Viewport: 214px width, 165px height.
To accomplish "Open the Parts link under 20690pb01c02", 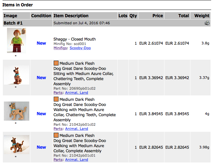I will (58, 93).
